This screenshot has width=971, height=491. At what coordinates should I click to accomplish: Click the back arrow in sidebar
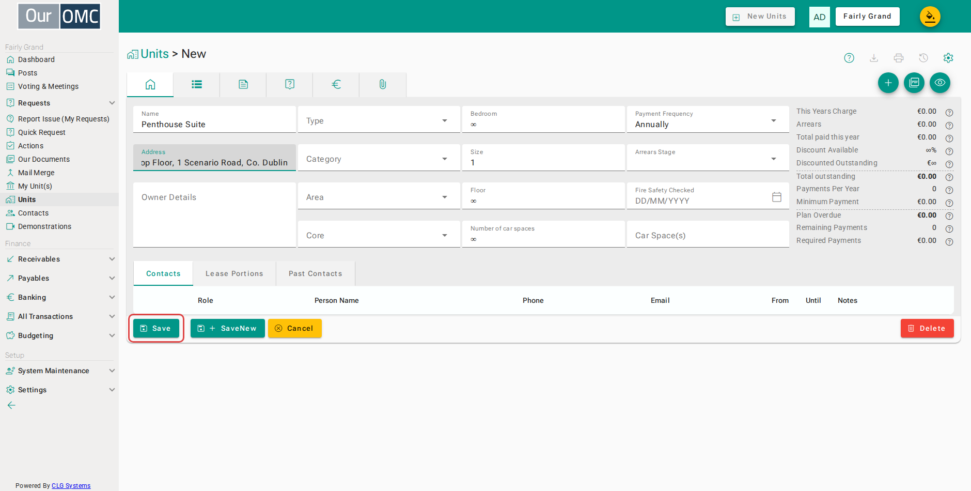(x=11, y=405)
